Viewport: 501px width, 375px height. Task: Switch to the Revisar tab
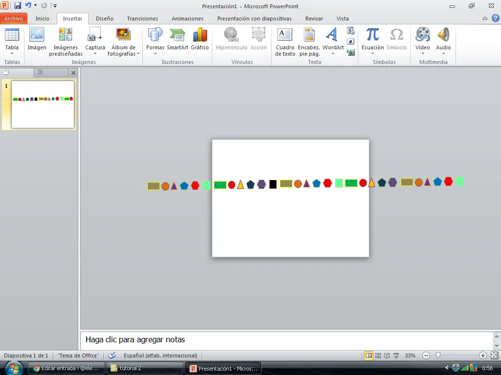(x=314, y=19)
